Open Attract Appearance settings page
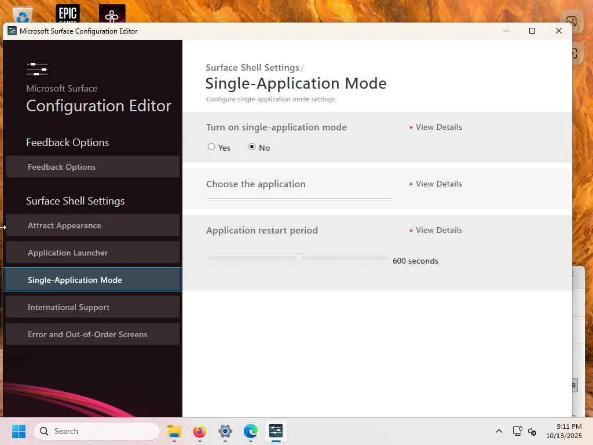This screenshot has height=445, width=593. pyautogui.click(x=93, y=225)
